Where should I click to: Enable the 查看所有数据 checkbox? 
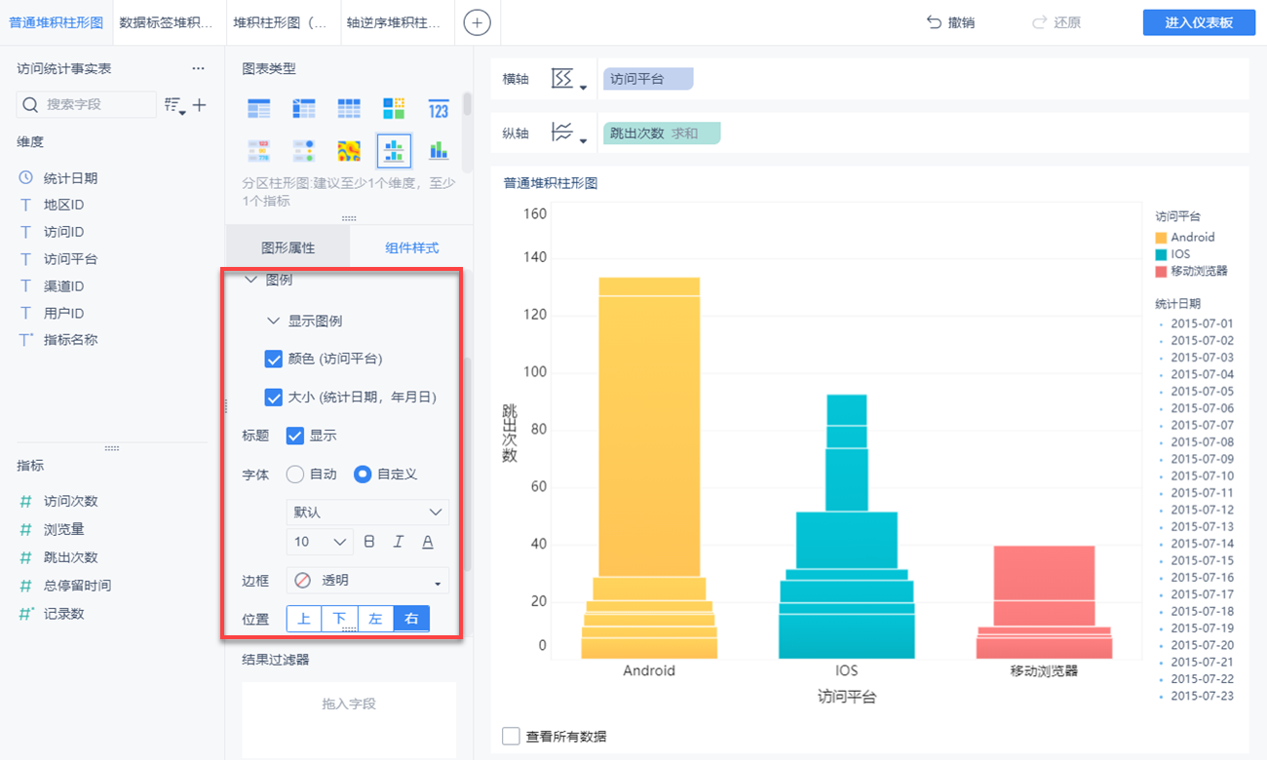tap(511, 736)
